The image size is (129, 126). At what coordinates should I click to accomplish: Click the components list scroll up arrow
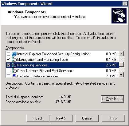tap(121, 54)
